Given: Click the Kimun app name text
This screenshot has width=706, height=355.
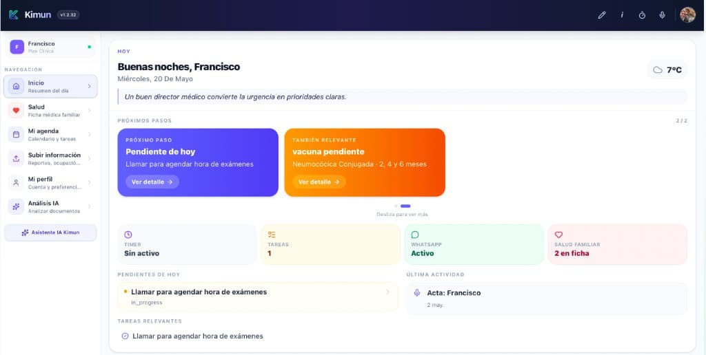Looking at the screenshot, I should pyautogui.click(x=38, y=15).
